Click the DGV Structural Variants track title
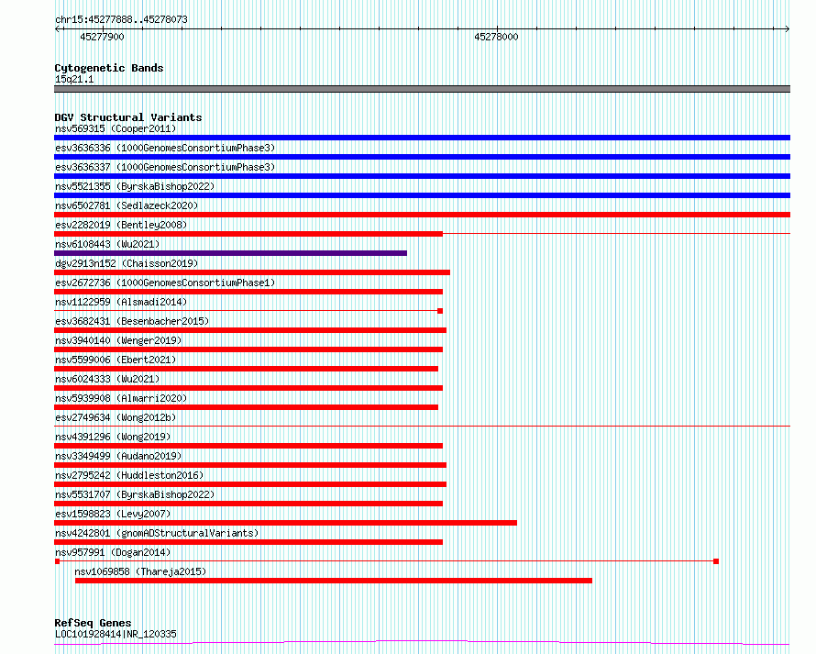 click(x=128, y=117)
